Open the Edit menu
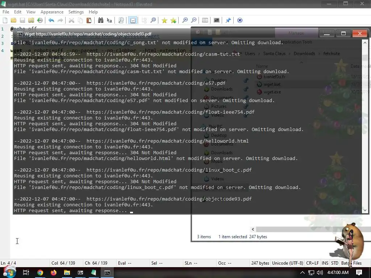Screen dimensions: 371x278 (x=18, y=12)
